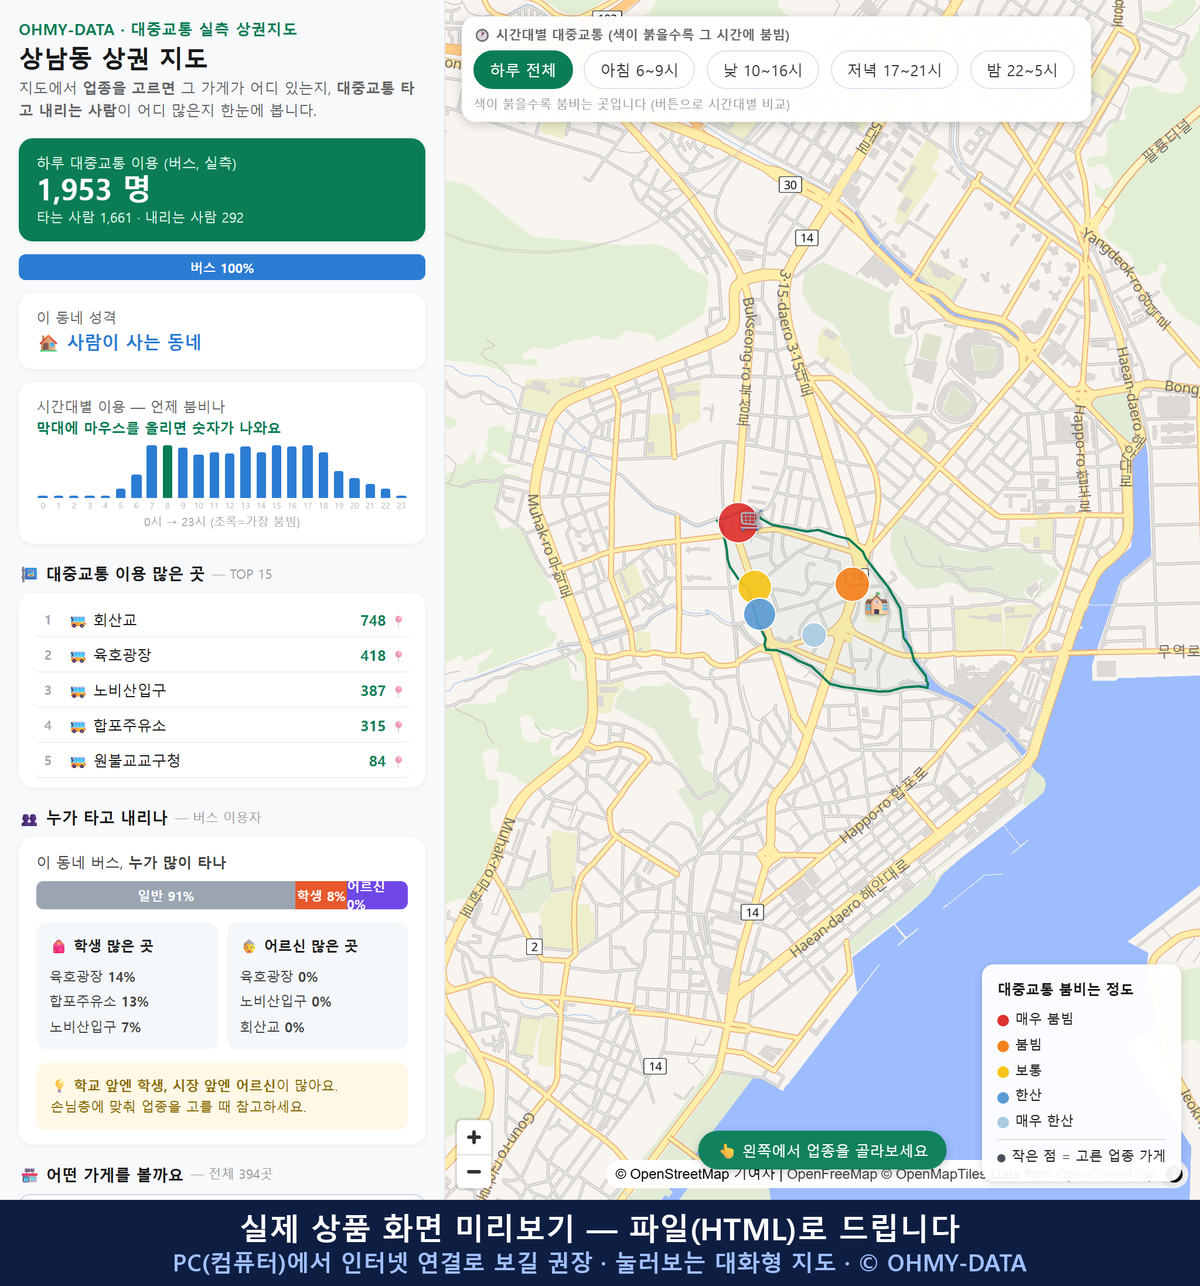Image resolution: width=1200 pixels, height=1286 pixels.
Task: Click the lightbulb tip icon
Action: (x=59, y=1085)
